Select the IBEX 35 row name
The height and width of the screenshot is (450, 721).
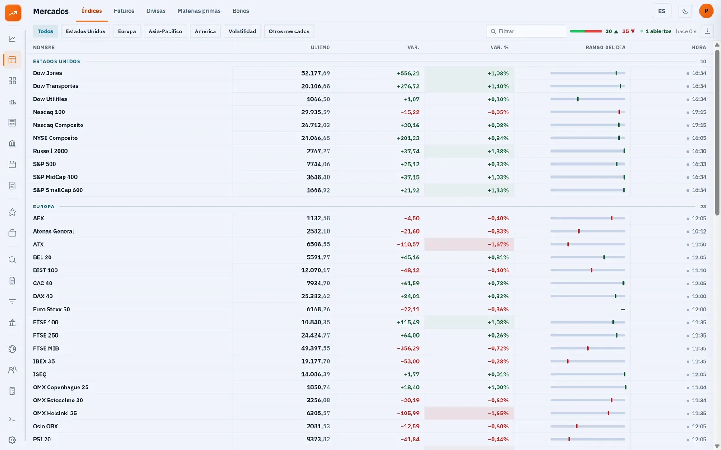click(44, 361)
